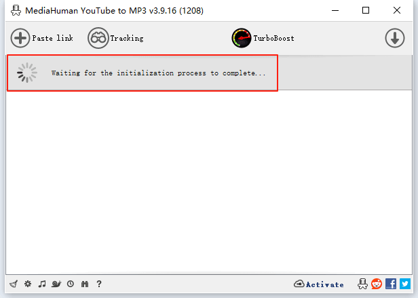Screen dimensions: 418x298
Task: Open the Reddit page icon
Action: pyautogui.click(x=377, y=284)
